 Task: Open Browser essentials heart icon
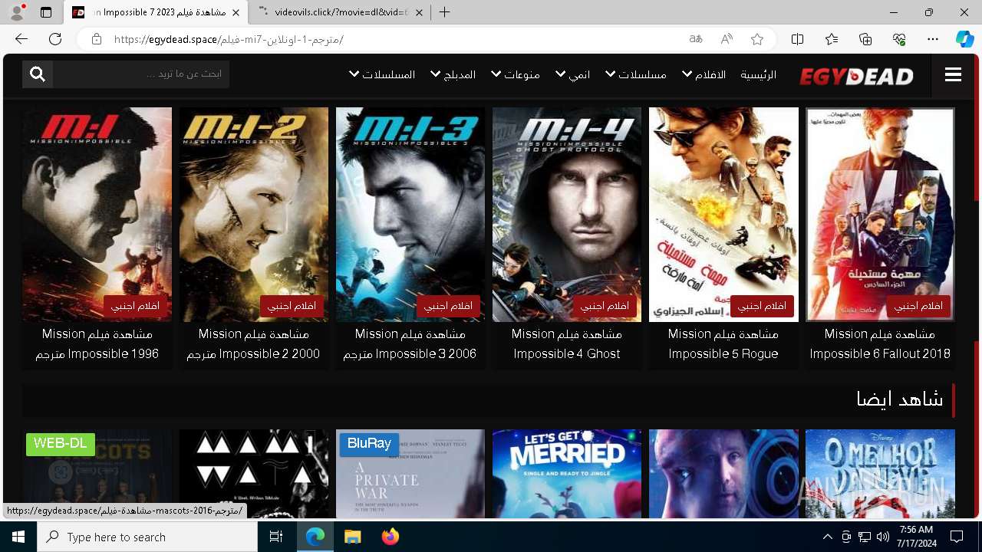tap(899, 39)
